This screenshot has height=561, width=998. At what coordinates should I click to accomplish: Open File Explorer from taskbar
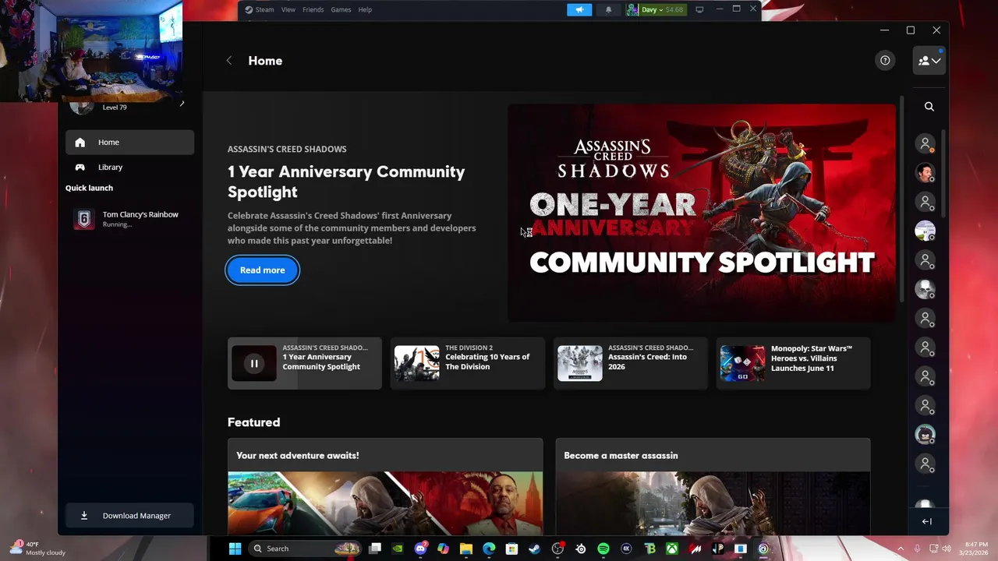(x=466, y=549)
